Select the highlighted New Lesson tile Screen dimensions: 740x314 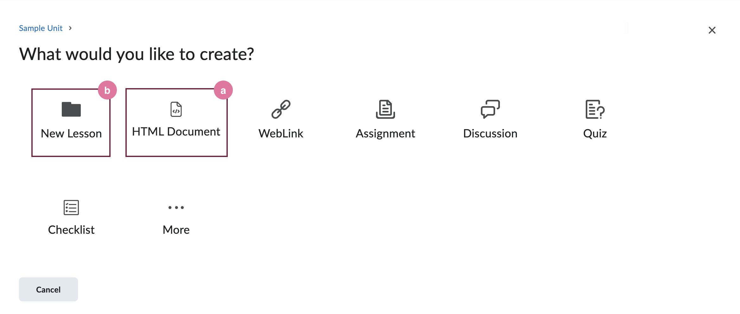[x=71, y=122]
